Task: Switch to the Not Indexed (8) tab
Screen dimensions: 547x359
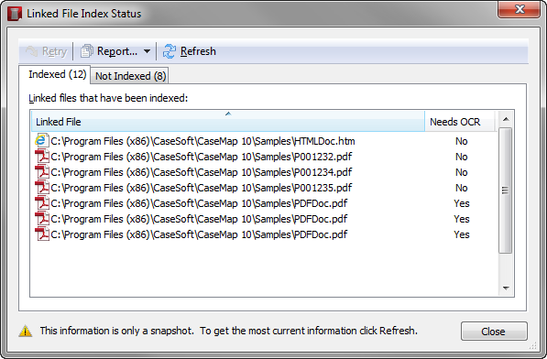Action: (130, 76)
